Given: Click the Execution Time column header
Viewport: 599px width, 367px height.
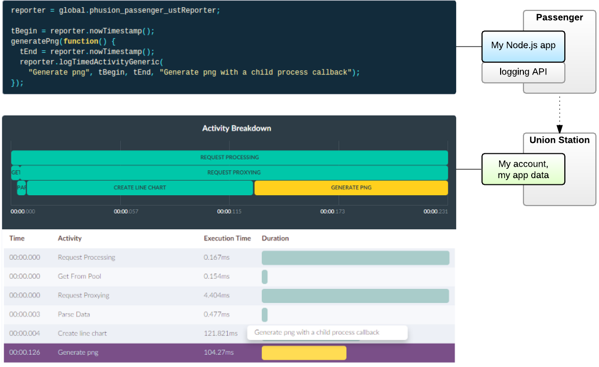Looking at the screenshot, I should pos(227,238).
